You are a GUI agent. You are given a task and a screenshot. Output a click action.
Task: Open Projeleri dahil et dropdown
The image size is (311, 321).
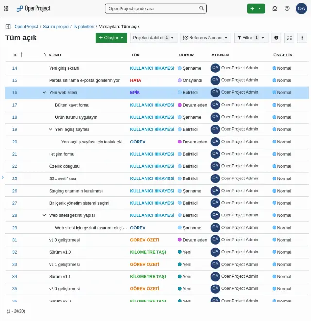pos(154,37)
